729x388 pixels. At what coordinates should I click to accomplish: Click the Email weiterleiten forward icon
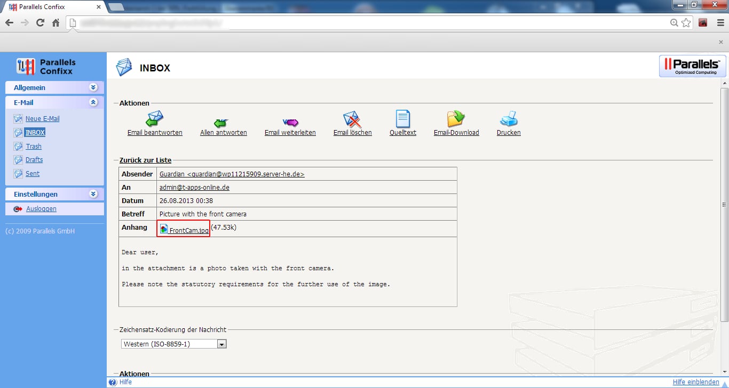pyautogui.click(x=290, y=122)
